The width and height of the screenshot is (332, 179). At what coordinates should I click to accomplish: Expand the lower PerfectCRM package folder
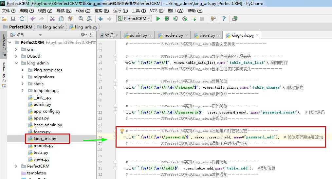(x=16, y=166)
